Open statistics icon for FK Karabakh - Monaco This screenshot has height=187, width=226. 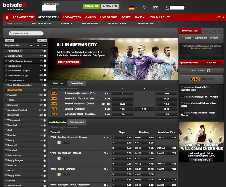(x=59, y=158)
